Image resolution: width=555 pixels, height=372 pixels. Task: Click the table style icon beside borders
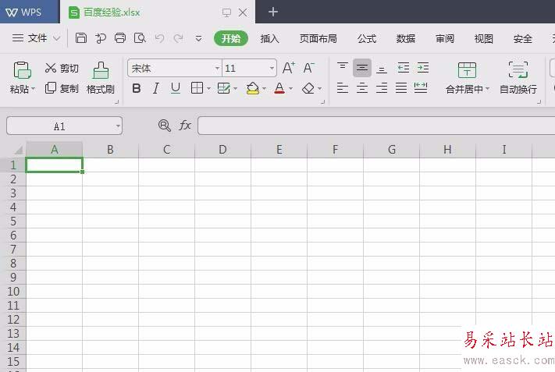pyautogui.click(x=223, y=88)
